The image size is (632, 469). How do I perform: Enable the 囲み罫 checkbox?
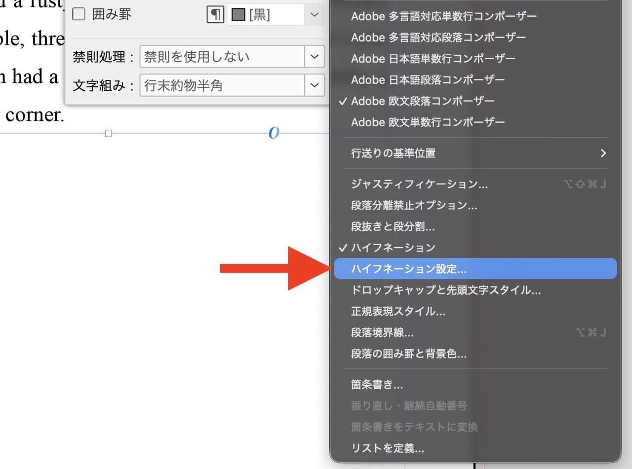(79, 14)
